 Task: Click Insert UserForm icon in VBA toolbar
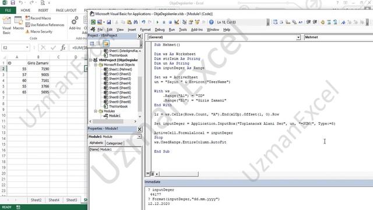tap(100, 22)
